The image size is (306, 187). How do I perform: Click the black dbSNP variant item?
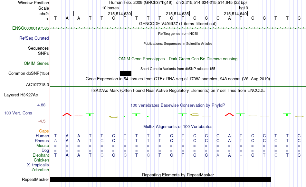(126, 73)
